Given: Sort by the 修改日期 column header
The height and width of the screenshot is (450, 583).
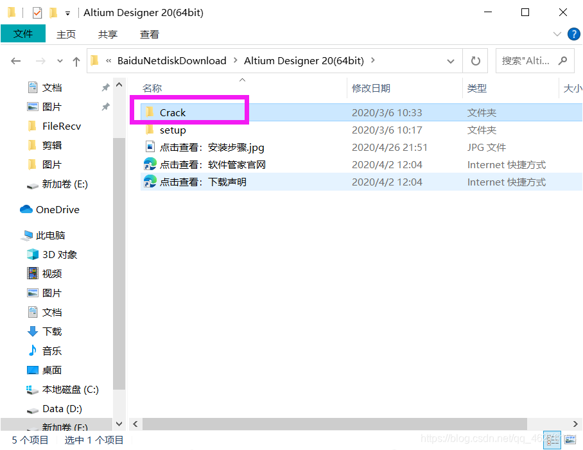Looking at the screenshot, I should click(370, 89).
